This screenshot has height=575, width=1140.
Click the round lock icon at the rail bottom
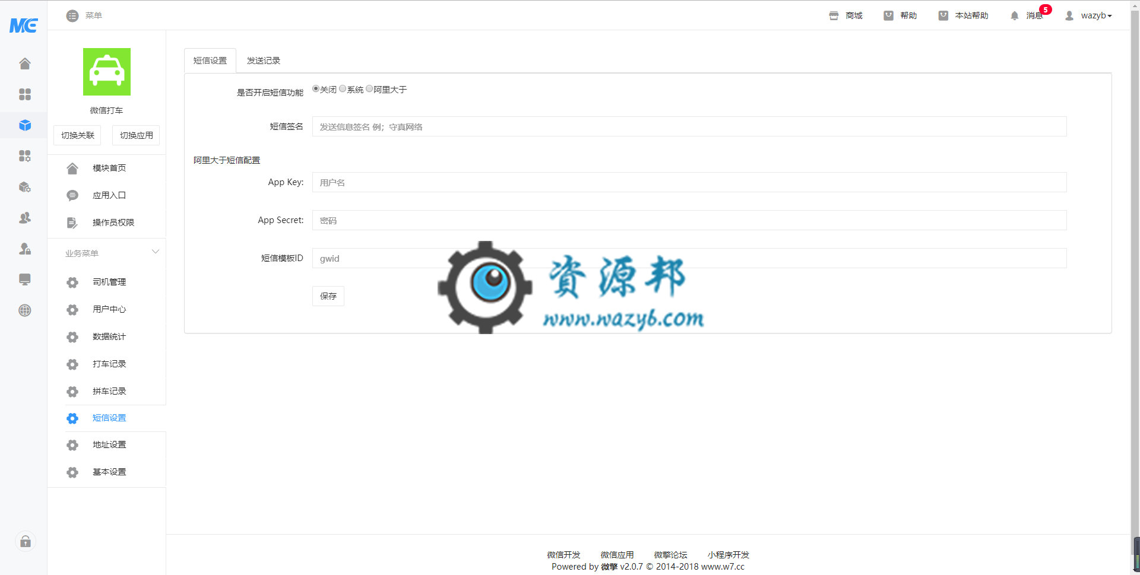click(x=26, y=541)
